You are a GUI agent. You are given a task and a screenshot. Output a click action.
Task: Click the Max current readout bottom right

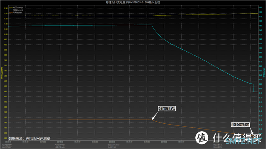coord(218,145)
